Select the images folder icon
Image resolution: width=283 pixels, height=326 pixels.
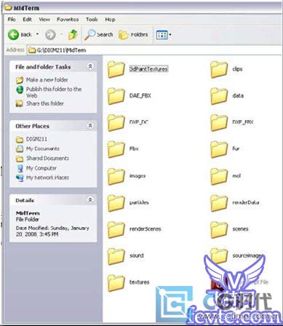tap(116, 176)
